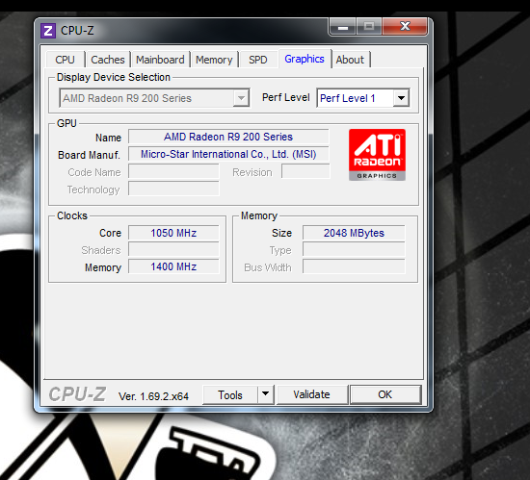Click the CPU-Z purple Z title bar icon
Screen dimensions: 530x480
point(48,31)
